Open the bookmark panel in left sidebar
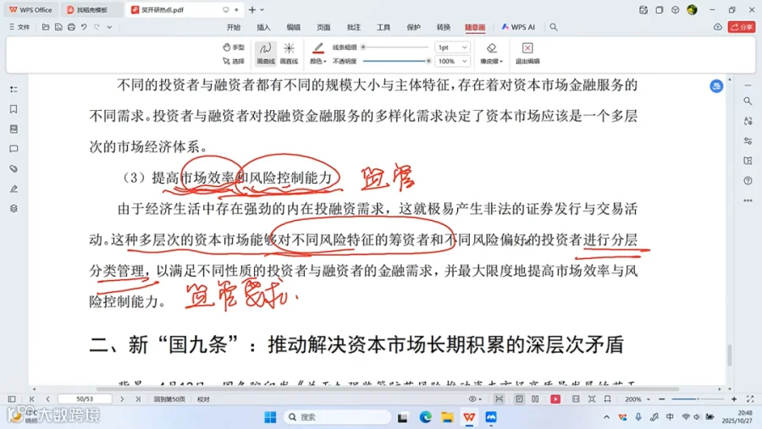Screen dimensions: 762x429 click(14, 109)
